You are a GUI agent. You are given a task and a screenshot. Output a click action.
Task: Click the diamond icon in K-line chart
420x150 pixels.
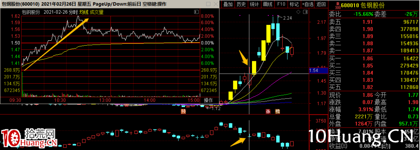[x=298, y=12]
